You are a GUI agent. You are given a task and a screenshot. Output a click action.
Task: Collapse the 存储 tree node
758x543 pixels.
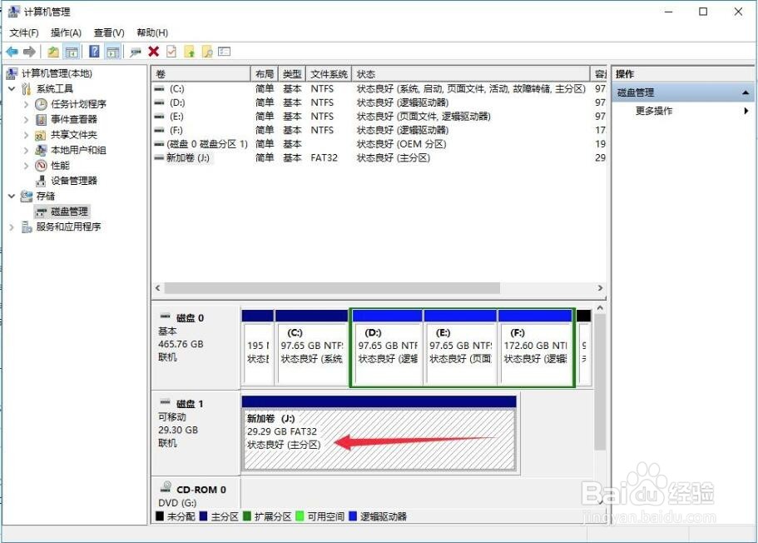(12, 196)
